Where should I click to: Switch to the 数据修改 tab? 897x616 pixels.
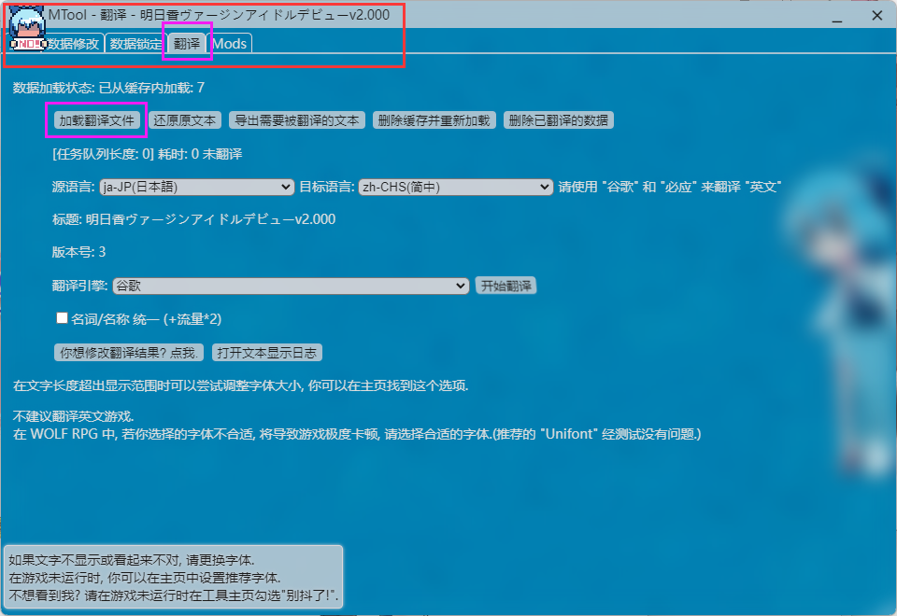click(75, 43)
